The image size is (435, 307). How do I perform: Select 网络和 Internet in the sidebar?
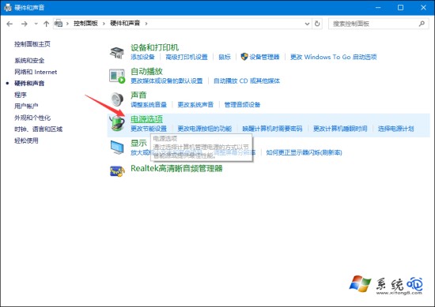click(36, 72)
